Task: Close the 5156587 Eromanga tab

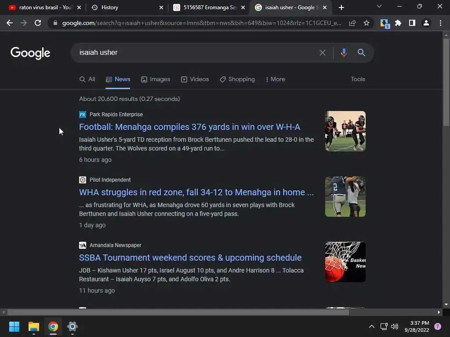Action: click(243, 7)
